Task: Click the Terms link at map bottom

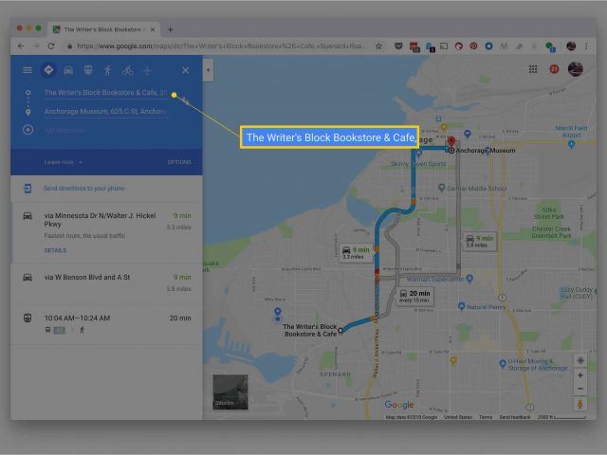Action: (486, 417)
